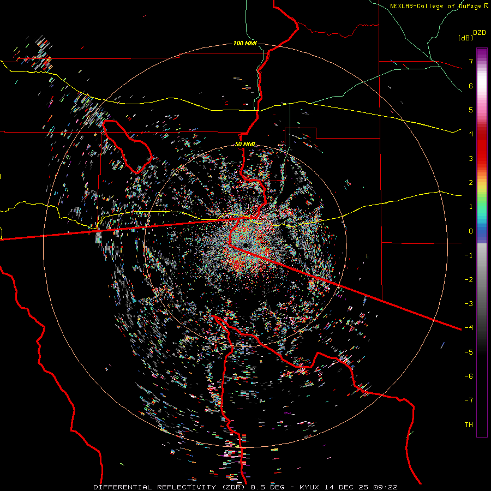Click the DZD product label
This screenshot has height=491, width=491.
480,33
